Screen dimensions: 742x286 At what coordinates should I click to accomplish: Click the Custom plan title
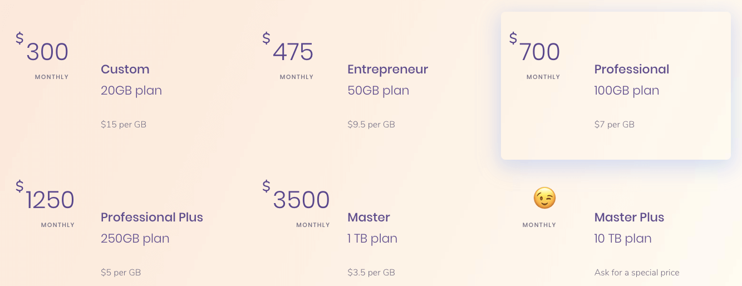125,70
